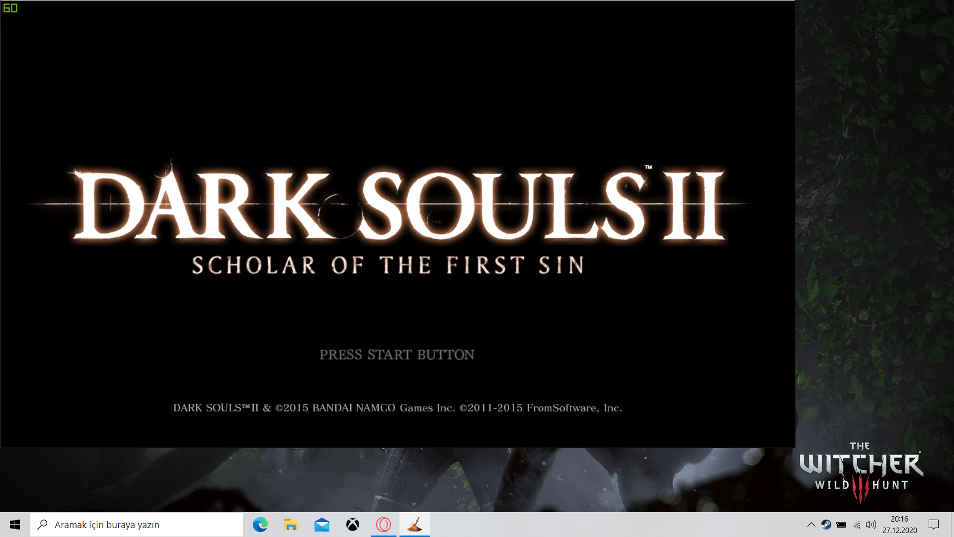The width and height of the screenshot is (954, 537).
Task: Open Steam from the system tray
Action: (x=826, y=525)
